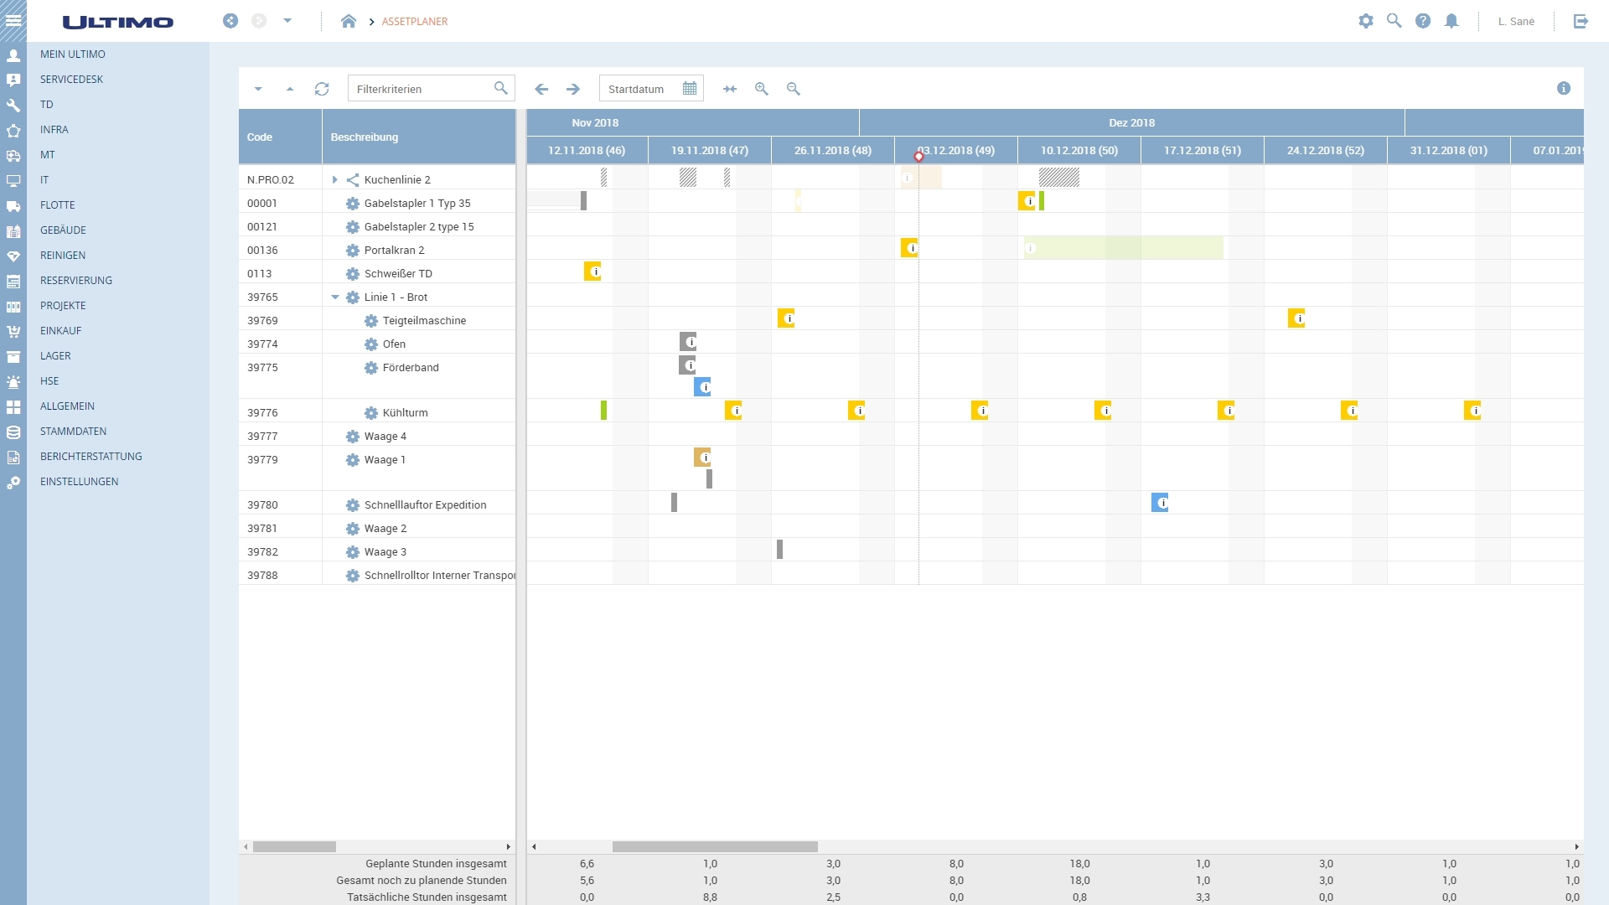The height and width of the screenshot is (905, 1609).
Task: Expand the Kuchenlinie 2 tree node
Action: point(335,178)
